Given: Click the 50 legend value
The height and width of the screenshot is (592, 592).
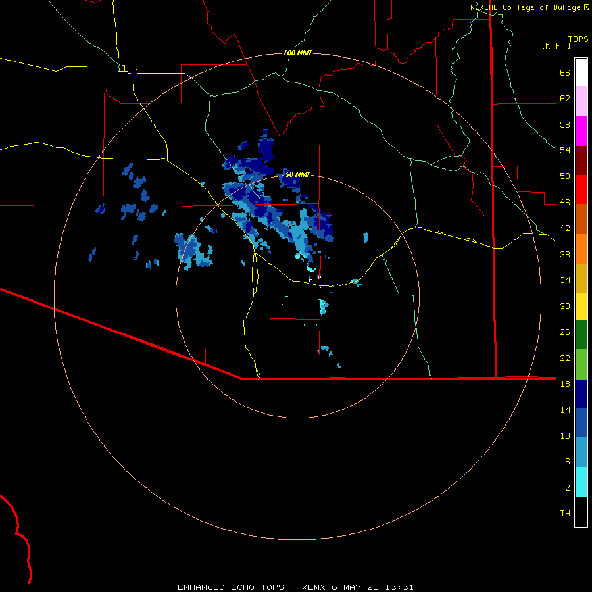Looking at the screenshot, I should point(565,176).
